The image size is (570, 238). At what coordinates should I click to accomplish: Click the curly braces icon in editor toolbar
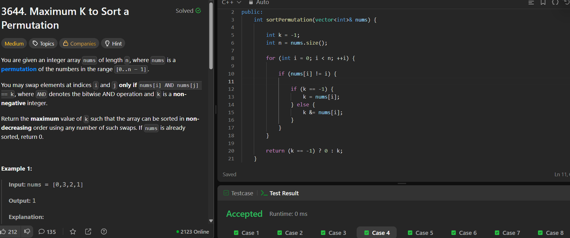pos(554,2)
